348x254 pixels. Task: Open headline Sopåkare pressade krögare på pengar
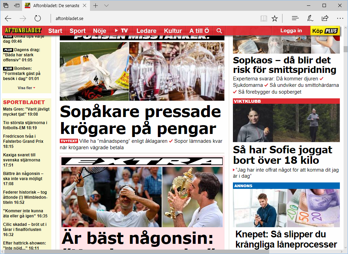pos(140,120)
